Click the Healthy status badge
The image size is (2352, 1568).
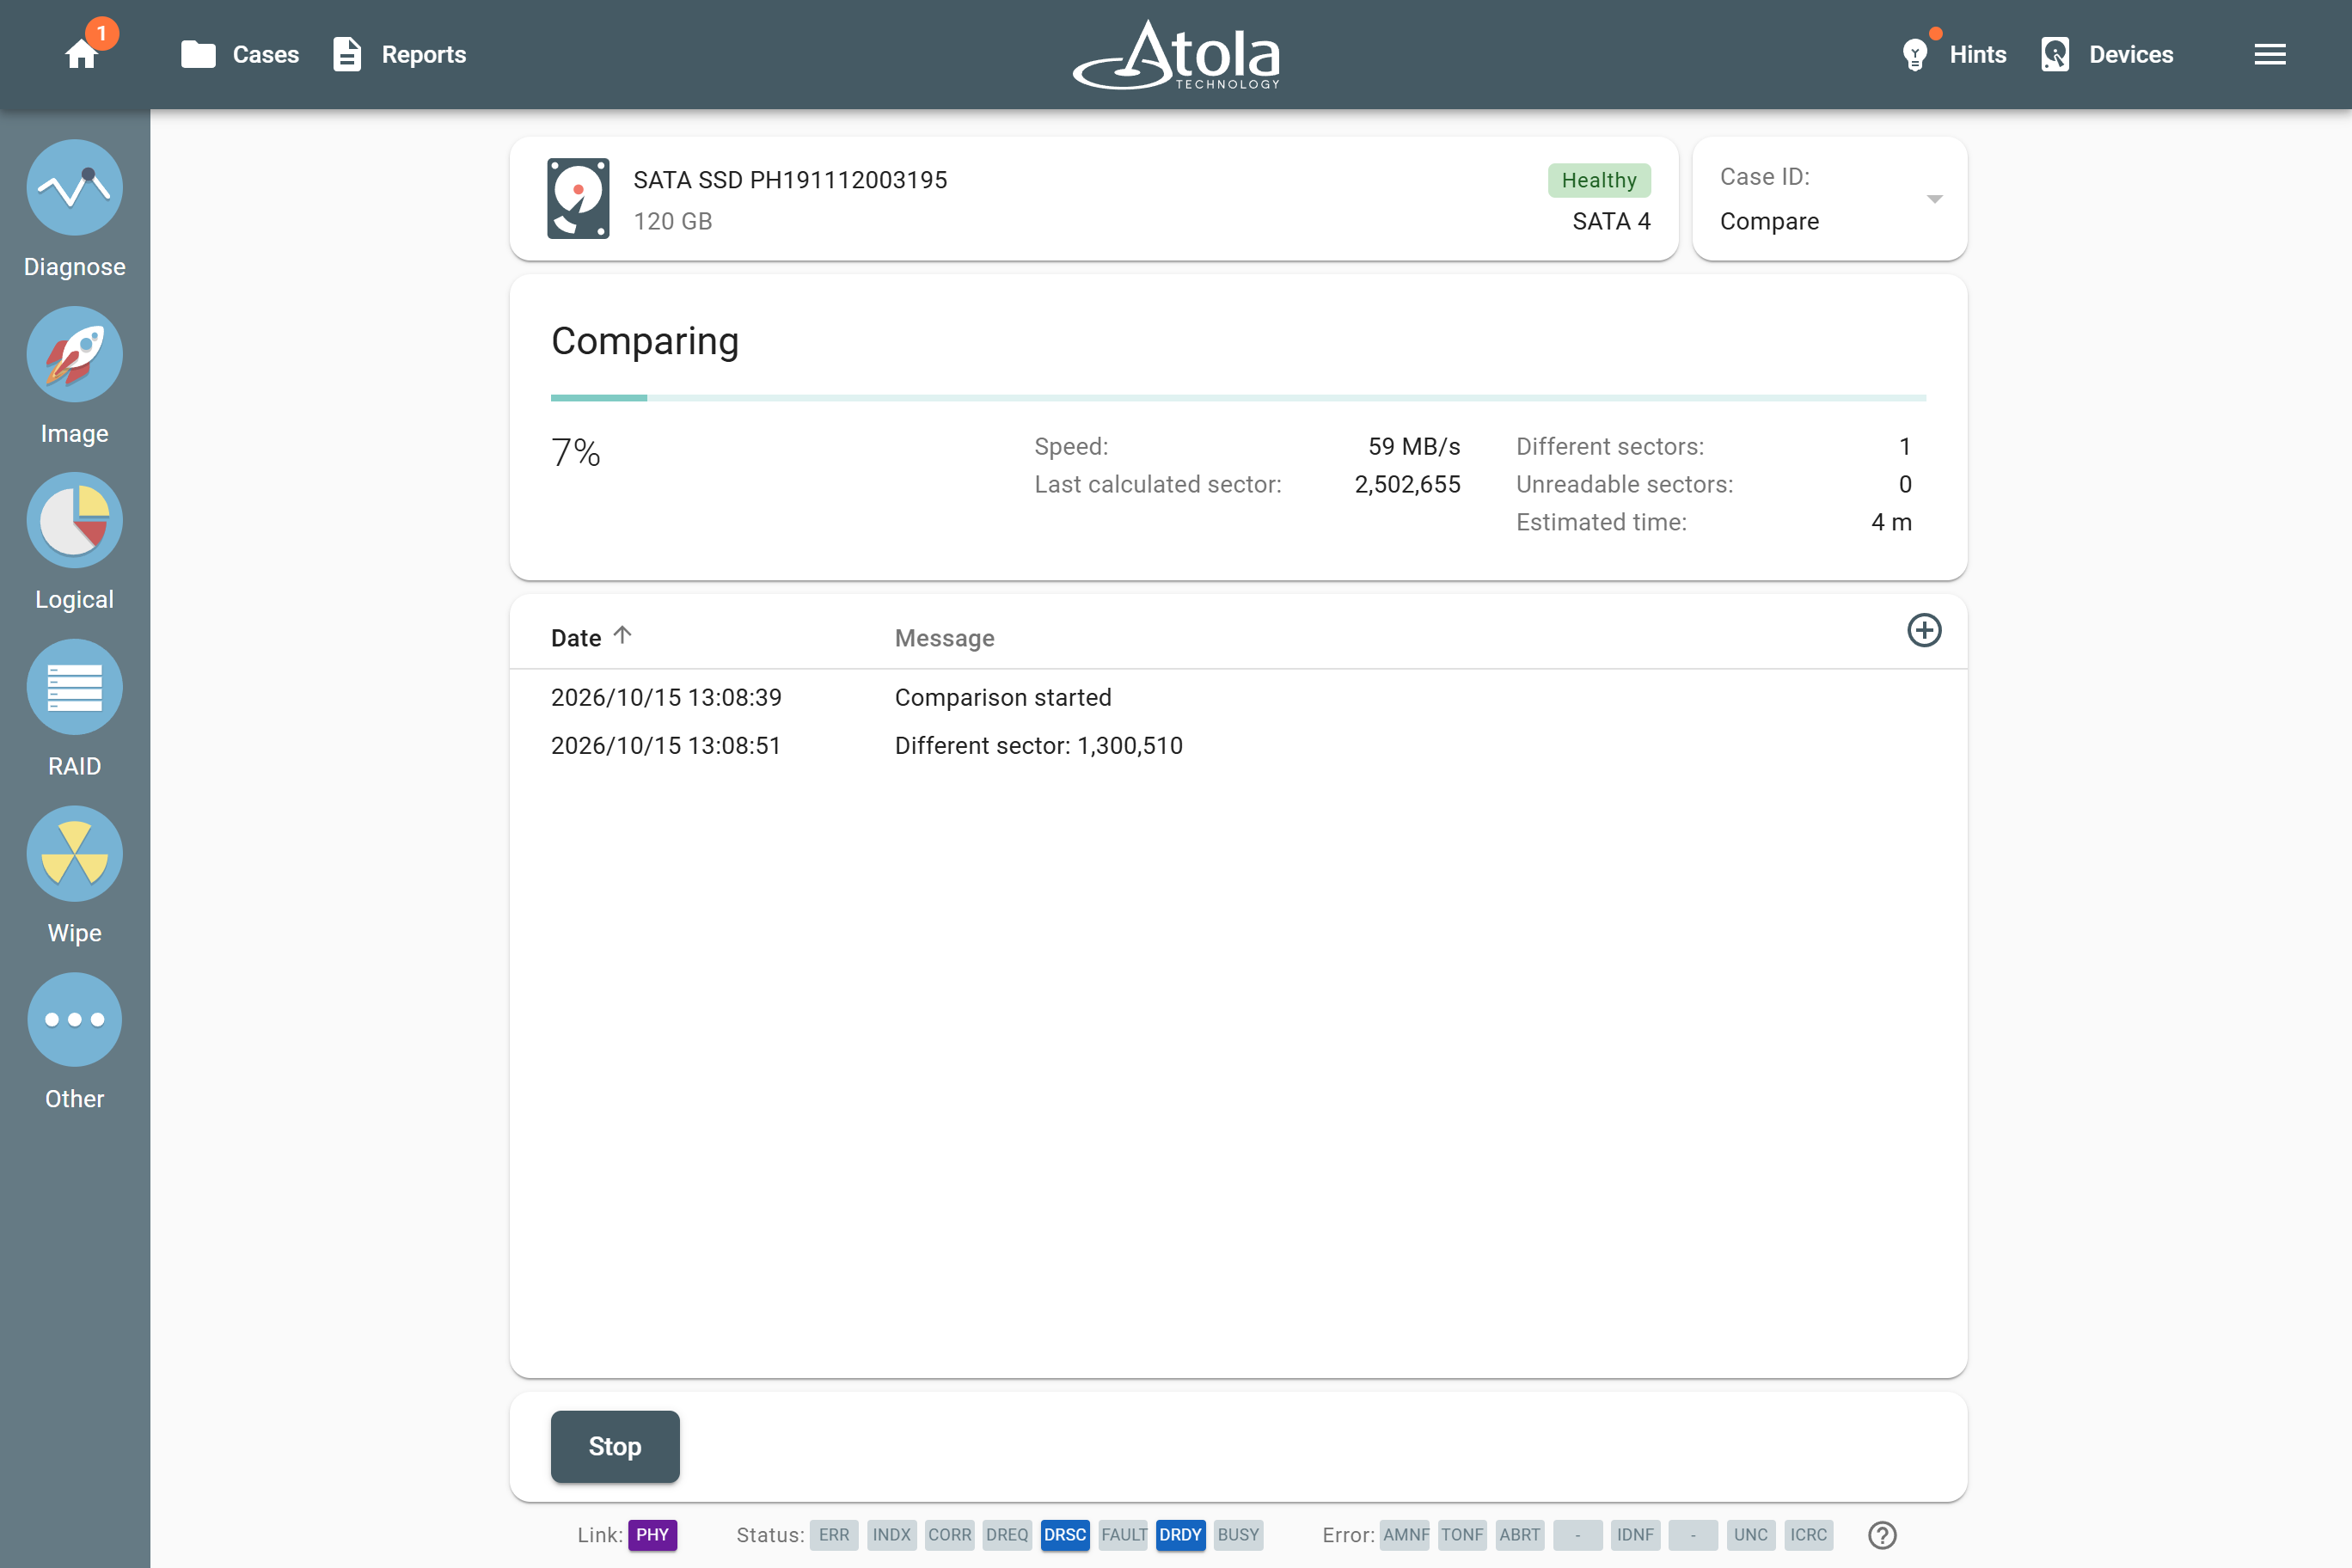(1599, 180)
